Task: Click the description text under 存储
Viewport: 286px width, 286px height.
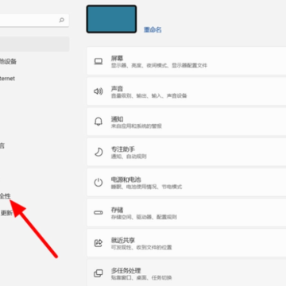Action: [x=144, y=217]
